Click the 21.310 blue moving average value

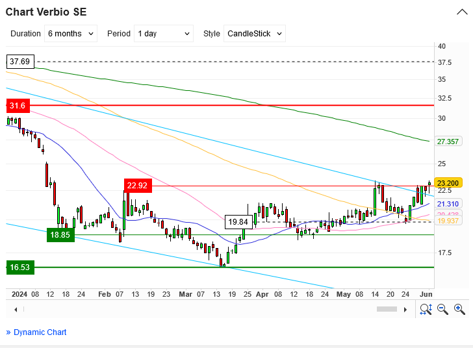click(x=448, y=204)
